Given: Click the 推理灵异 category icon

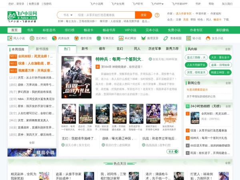Looking at the screenshot, I should (x=144, y=38).
